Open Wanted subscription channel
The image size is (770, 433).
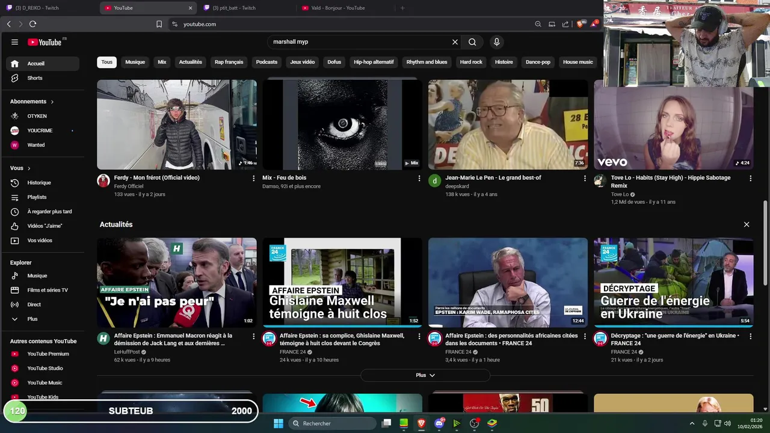point(43,145)
